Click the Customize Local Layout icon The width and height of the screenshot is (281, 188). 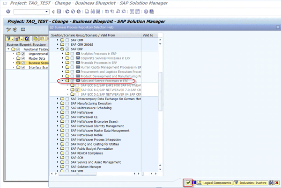[152, 12]
